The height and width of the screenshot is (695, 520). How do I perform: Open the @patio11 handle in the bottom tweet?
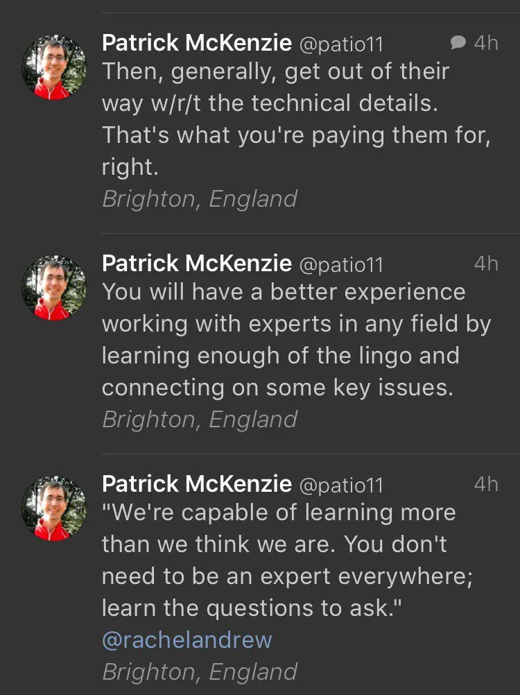[x=340, y=485]
